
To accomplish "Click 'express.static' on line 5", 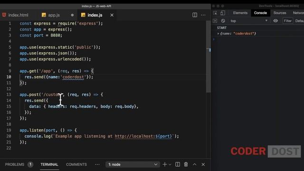I will (56, 47).
